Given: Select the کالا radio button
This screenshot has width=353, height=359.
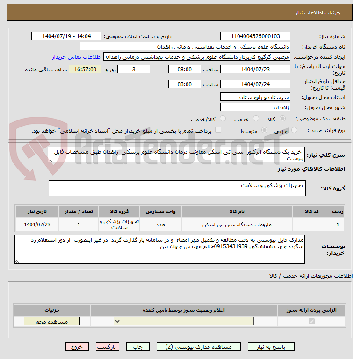Looking at the screenshot, I should point(282,119).
